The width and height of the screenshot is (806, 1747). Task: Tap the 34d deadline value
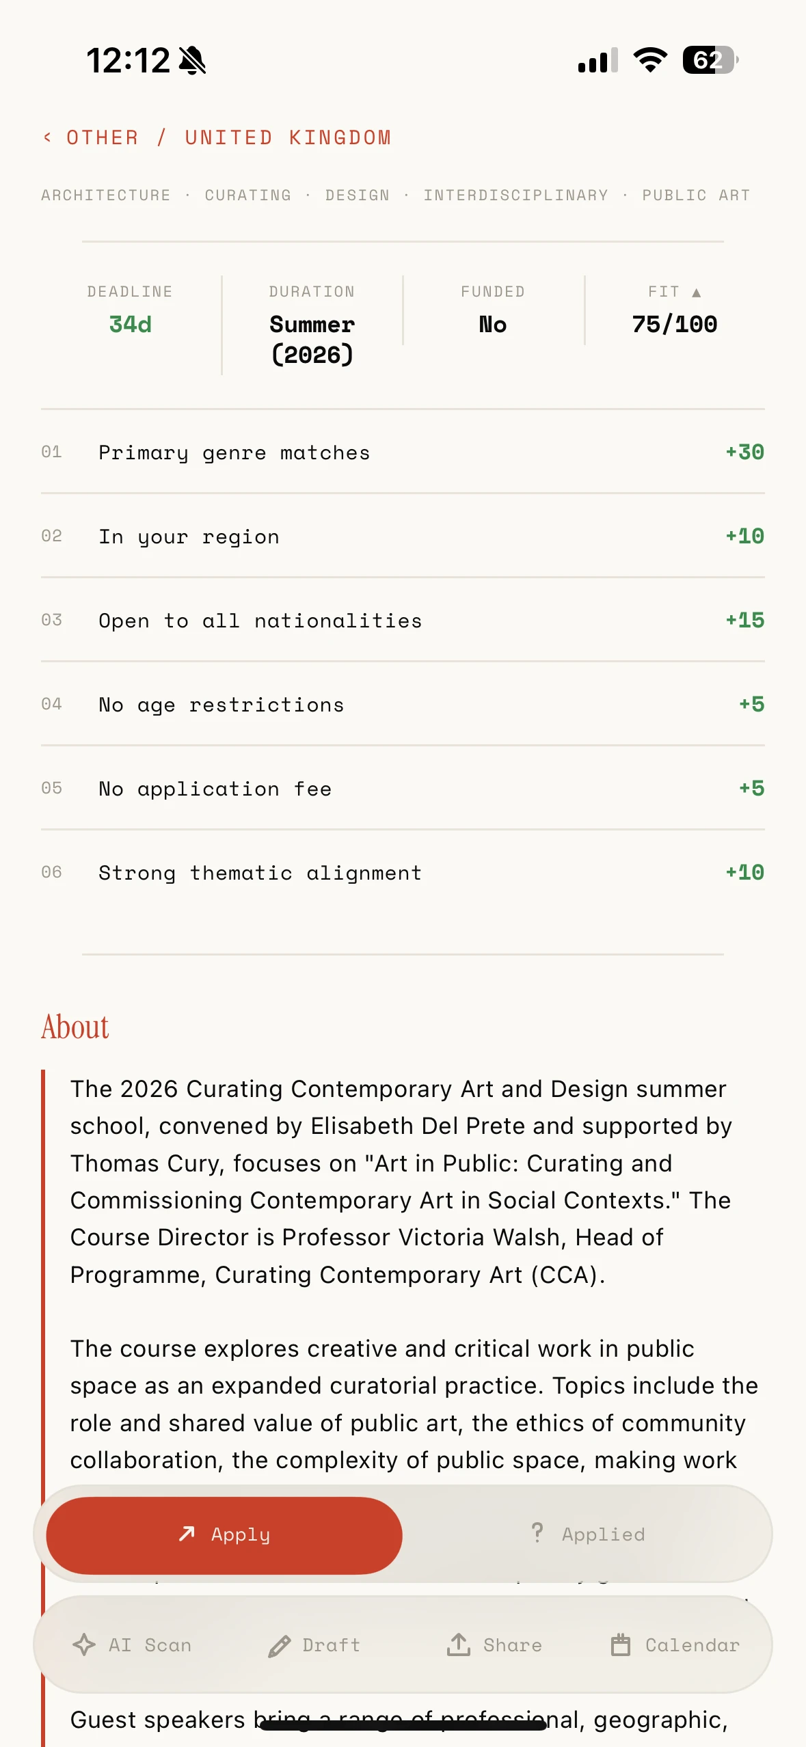pyautogui.click(x=130, y=324)
